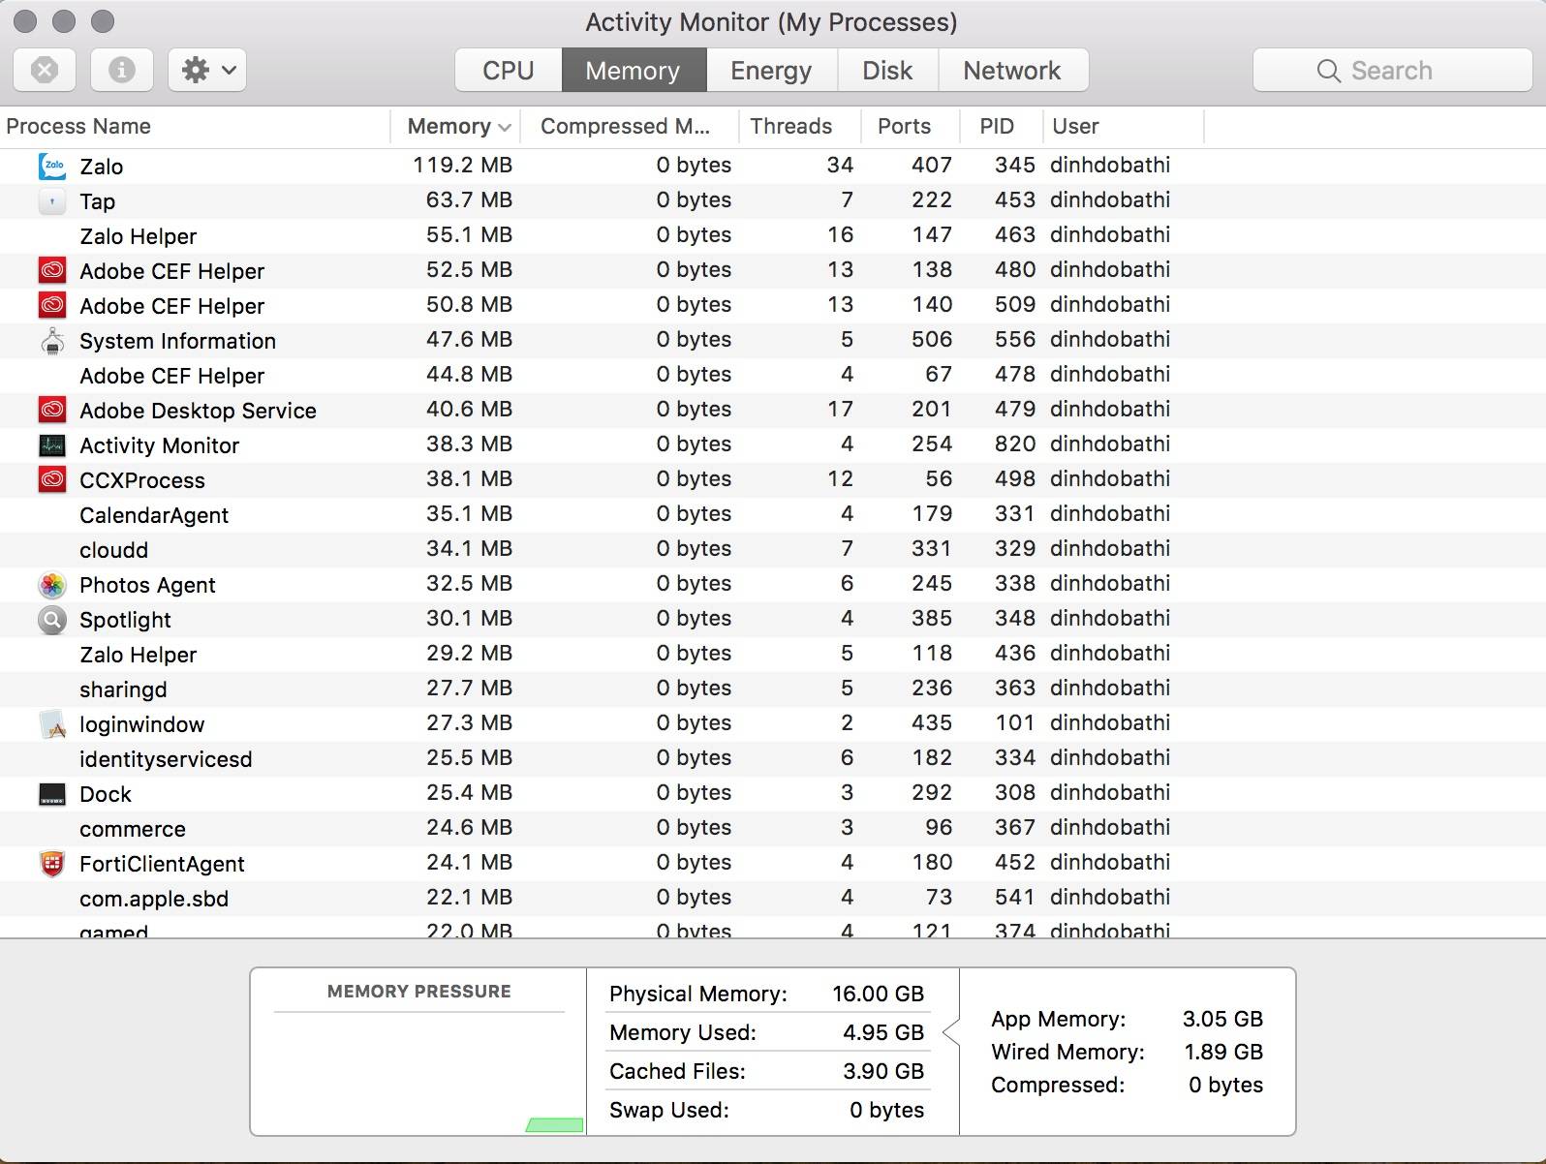Click the 119.2 MB memory value
This screenshot has width=1546, height=1164.
[x=462, y=166]
